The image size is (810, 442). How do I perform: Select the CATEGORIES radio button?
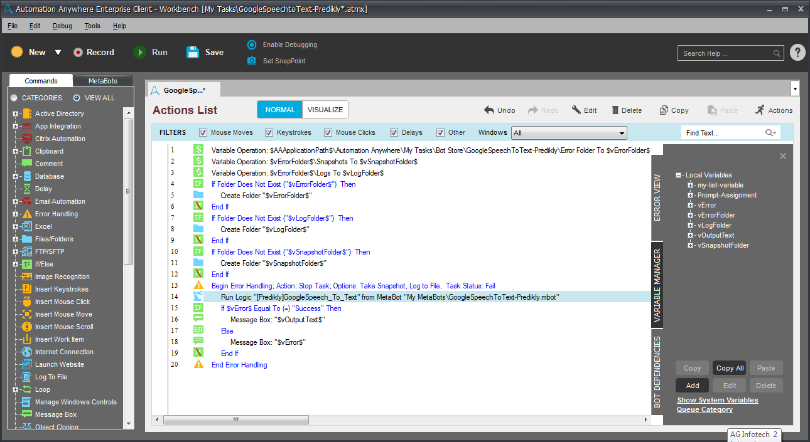(x=14, y=98)
